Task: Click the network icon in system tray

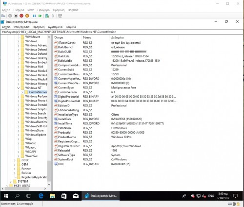Action: coord(199,196)
